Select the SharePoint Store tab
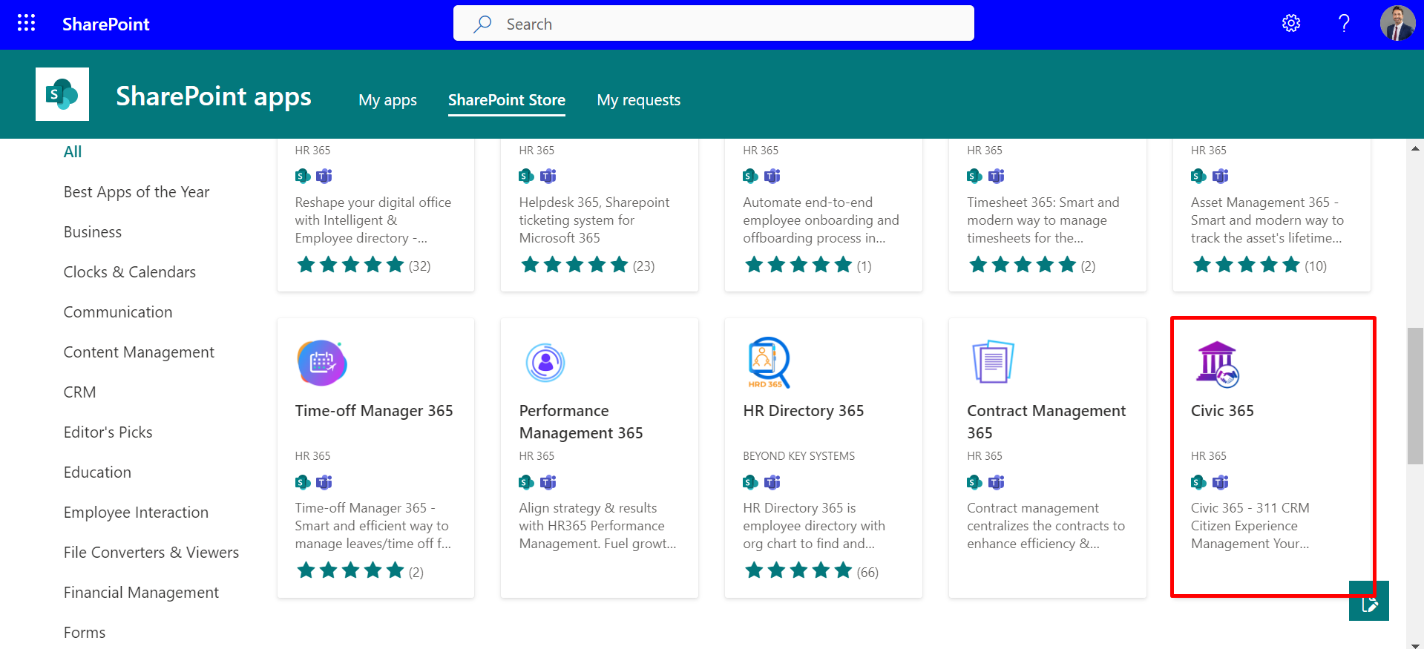Image resolution: width=1424 pixels, height=649 pixels. click(507, 100)
